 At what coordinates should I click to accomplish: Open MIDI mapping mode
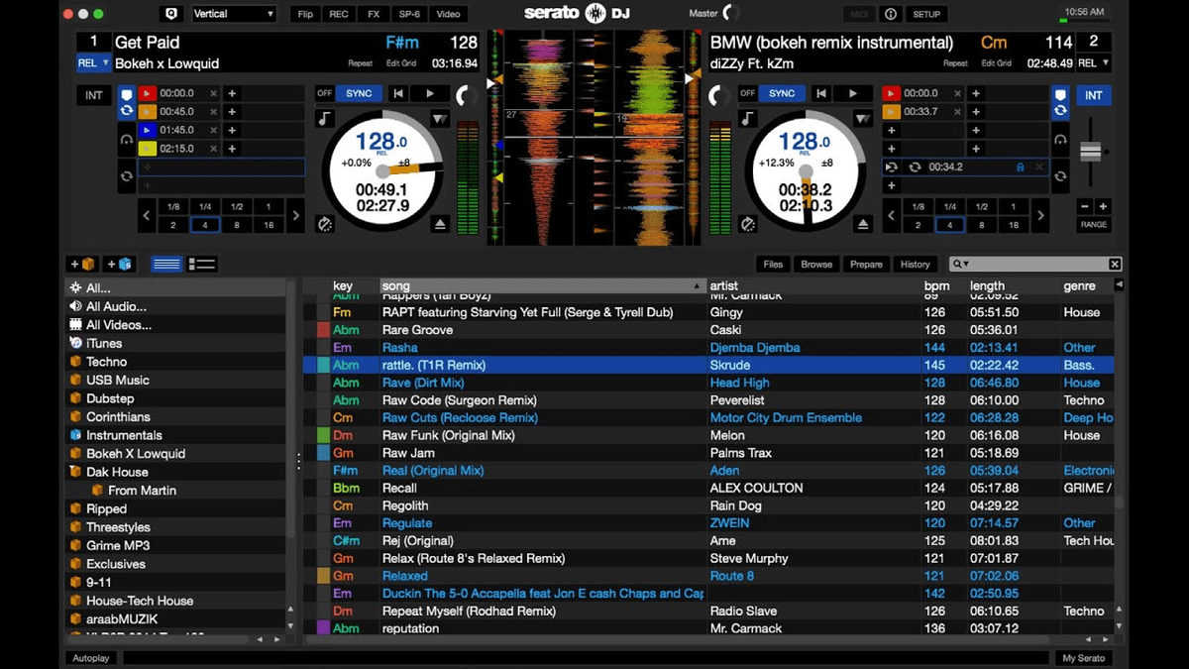[859, 14]
